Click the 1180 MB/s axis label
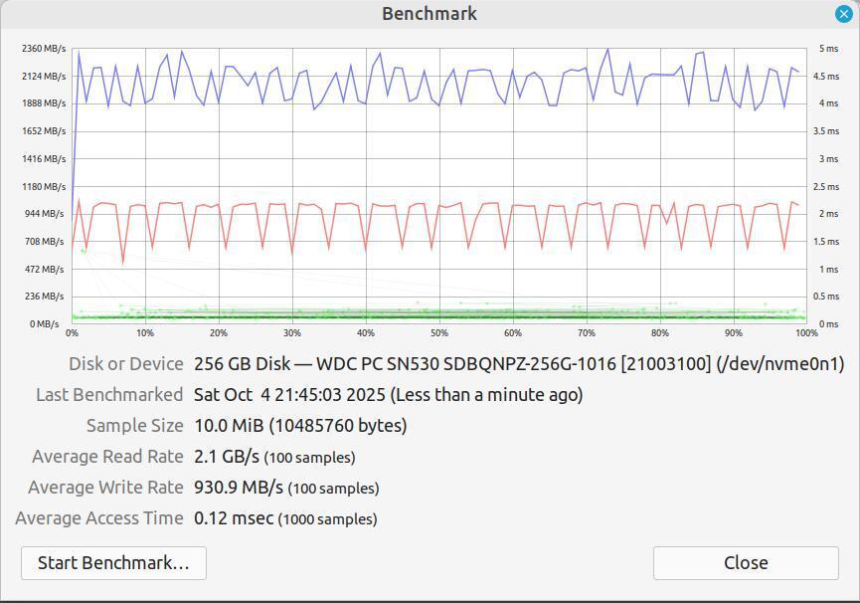The image size is (860, 603). click(43, 187)
